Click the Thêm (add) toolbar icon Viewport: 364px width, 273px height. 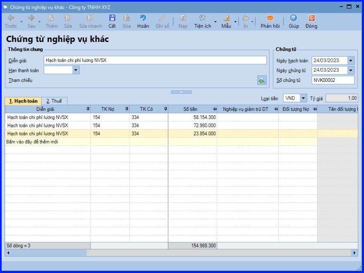point(51,18)
